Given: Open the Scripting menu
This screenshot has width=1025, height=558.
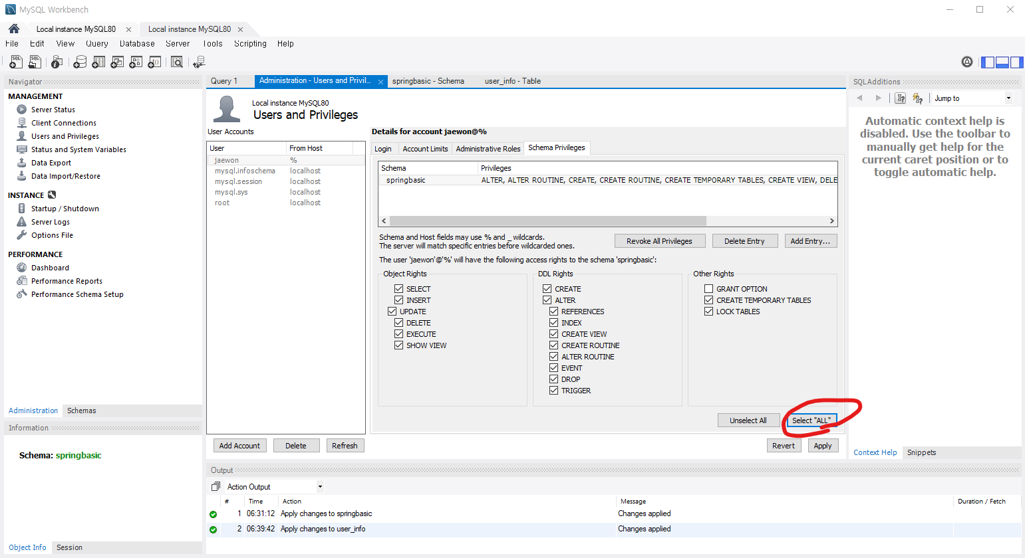Looking at the screenshot, I should click(250, 44).
